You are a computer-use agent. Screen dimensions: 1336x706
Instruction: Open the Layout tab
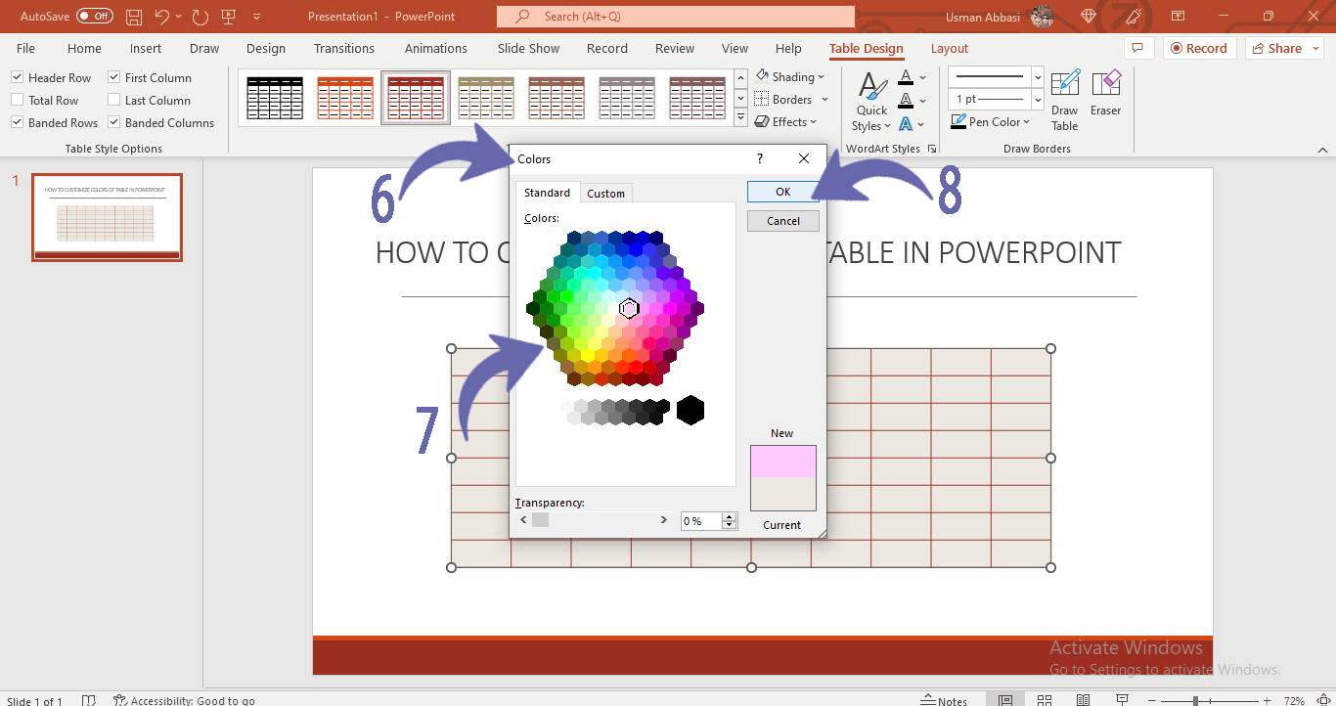[x=949, y=48]
